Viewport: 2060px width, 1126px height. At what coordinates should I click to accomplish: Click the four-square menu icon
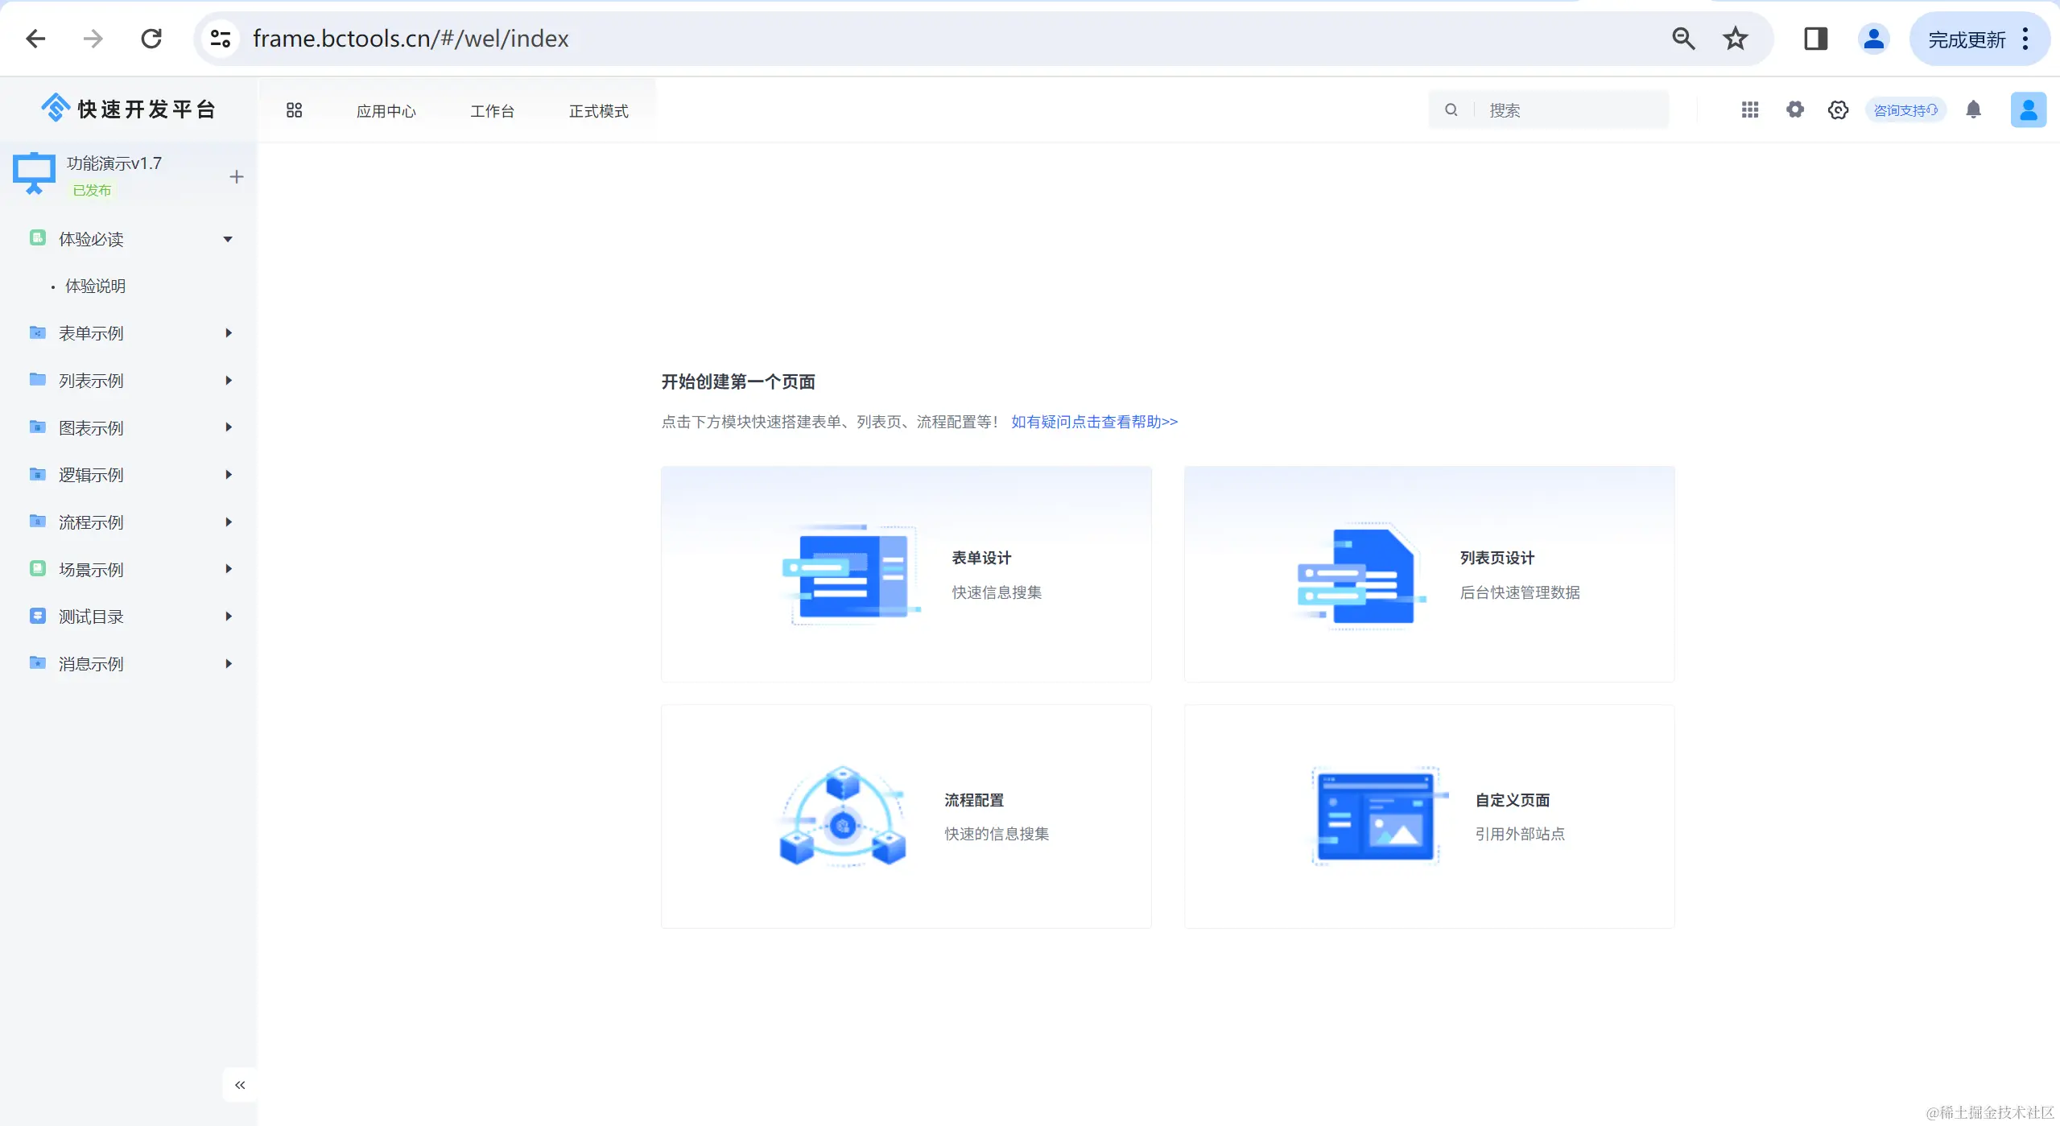(x=294, y=110)
